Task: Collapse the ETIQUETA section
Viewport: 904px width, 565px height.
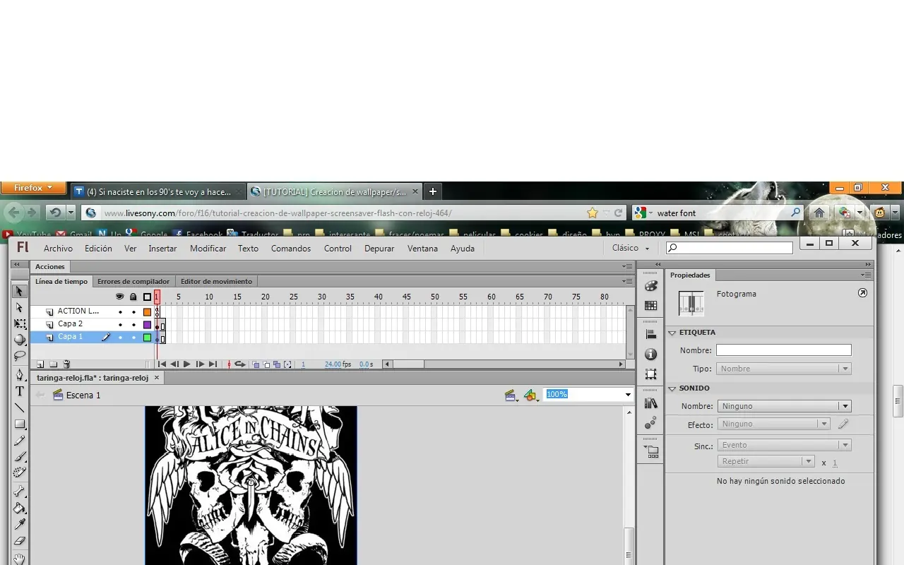Action: pos(672,333)
